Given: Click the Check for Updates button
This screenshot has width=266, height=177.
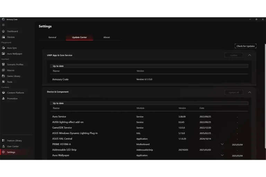Looking at the screenshot, I should coord(246,46).
